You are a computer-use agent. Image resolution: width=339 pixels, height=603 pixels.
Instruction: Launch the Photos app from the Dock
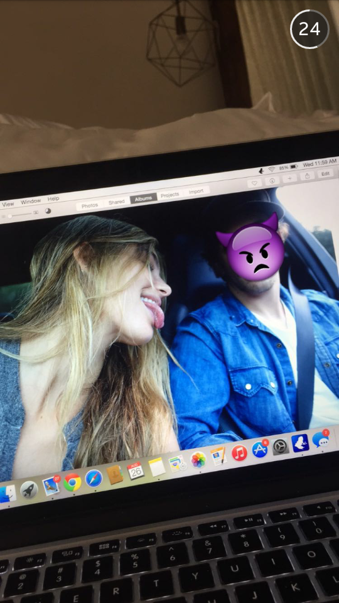tap(198, 460)
